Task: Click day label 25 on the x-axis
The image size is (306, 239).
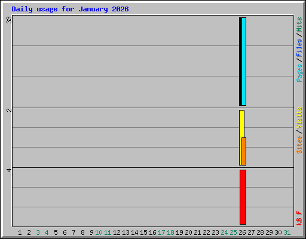Action: click(x=233, y=232)
